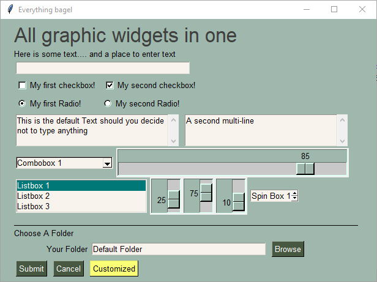Select Listbox 2 item
This screenshot has height=282, width=377.
81,196
